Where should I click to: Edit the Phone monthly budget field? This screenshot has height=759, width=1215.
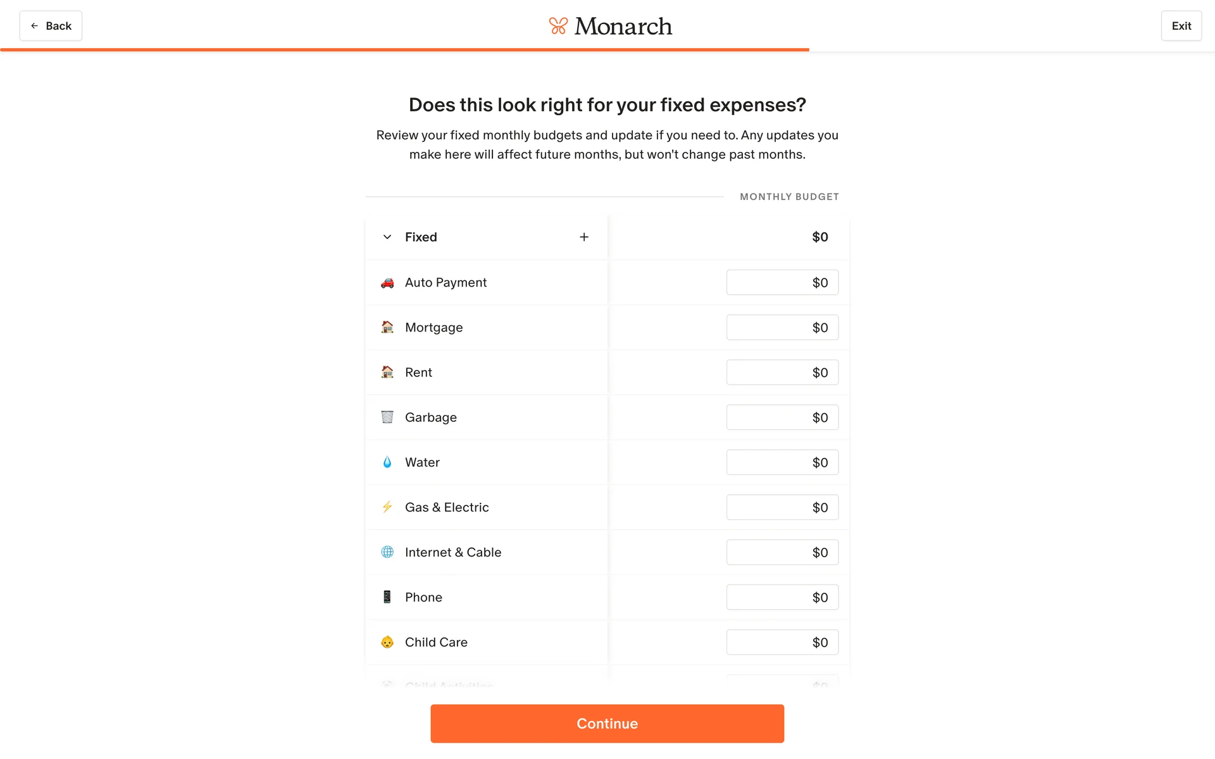782,597
